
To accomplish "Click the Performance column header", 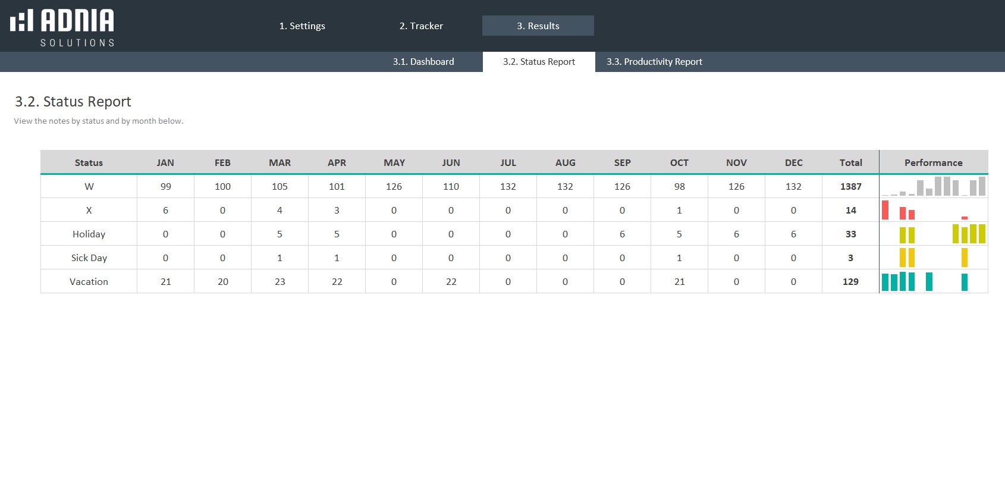I will coord(933,162).
